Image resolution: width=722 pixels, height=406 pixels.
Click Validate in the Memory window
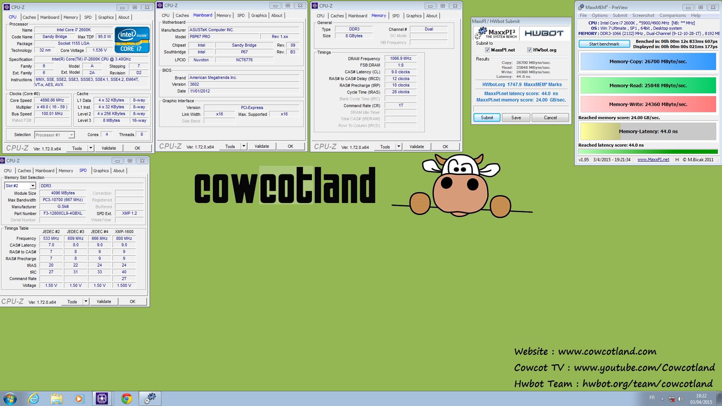(416, 147)
